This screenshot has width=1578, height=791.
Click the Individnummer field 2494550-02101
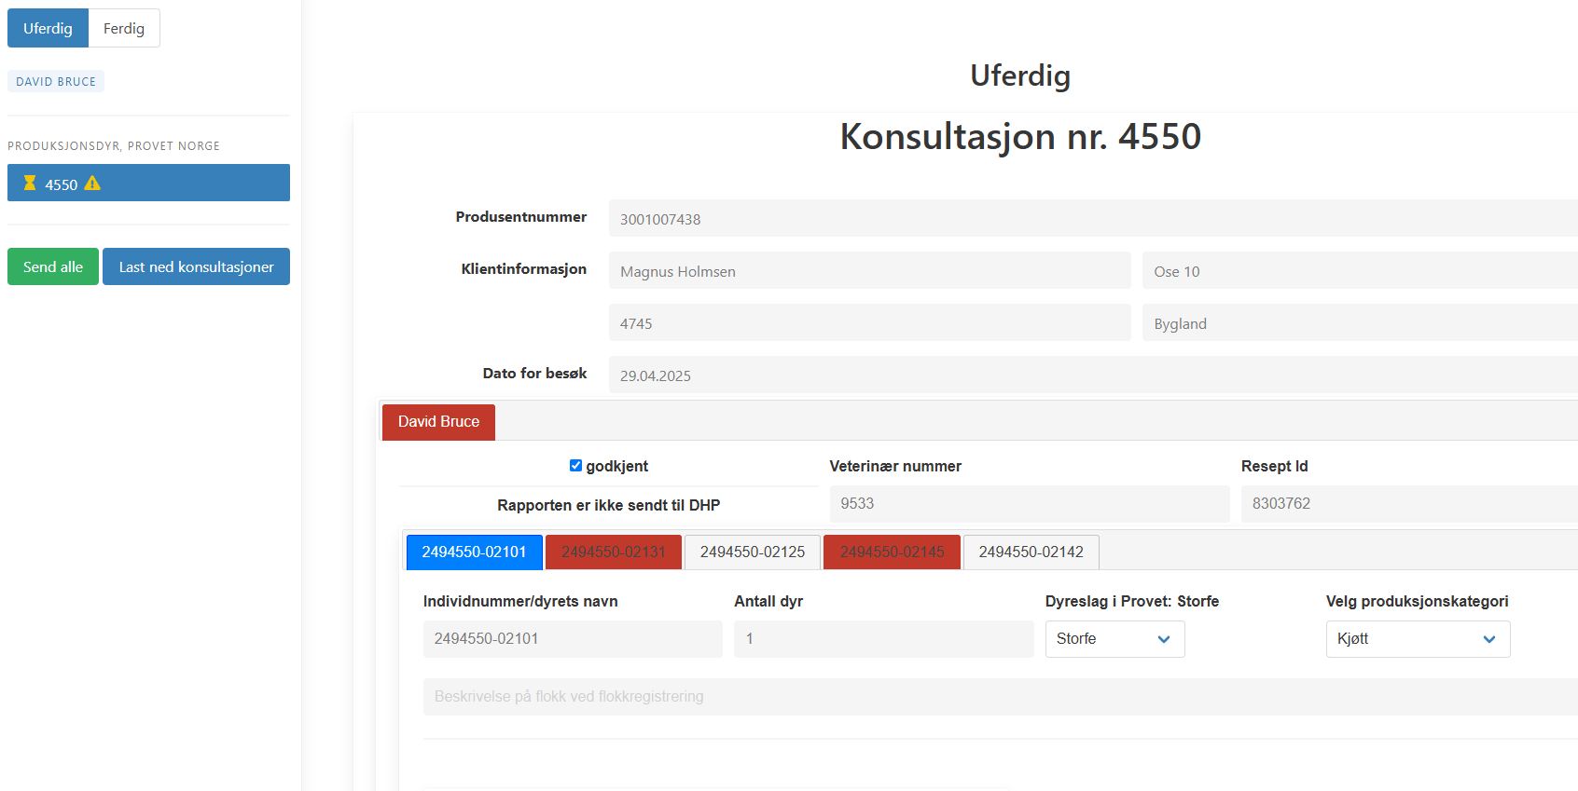(573, 639)
